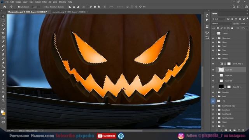Select the Lasso tool
Viewport: 249px width, 140px height.
(3, 25)
